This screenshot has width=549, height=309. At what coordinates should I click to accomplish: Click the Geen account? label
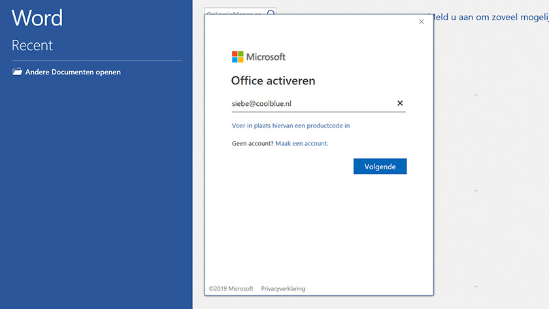click(252, 143)
